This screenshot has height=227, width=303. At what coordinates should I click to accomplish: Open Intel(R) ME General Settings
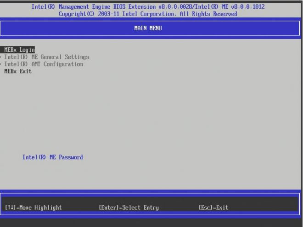tap(46, 57)
